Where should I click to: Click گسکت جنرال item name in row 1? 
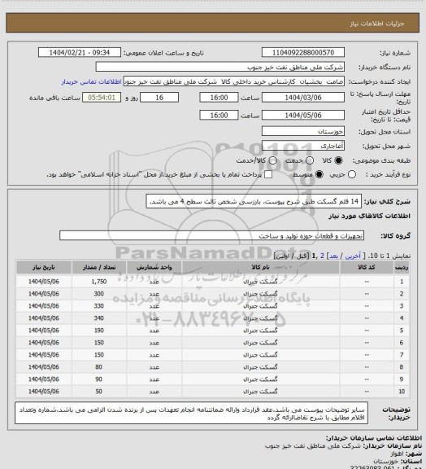pos(260,282)
